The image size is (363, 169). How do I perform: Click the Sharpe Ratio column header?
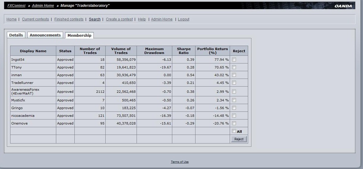tap(184, 51)
